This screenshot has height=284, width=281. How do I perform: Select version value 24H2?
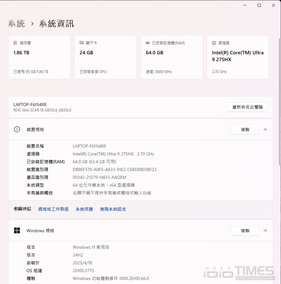point(78,255)
